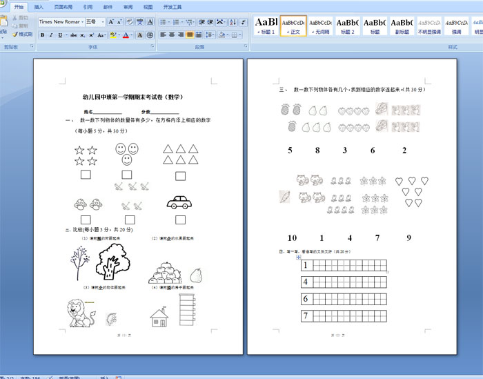Click the Clear Formatting icon
The width and height of the screenshot is (483, 379).
pos(130,22)
